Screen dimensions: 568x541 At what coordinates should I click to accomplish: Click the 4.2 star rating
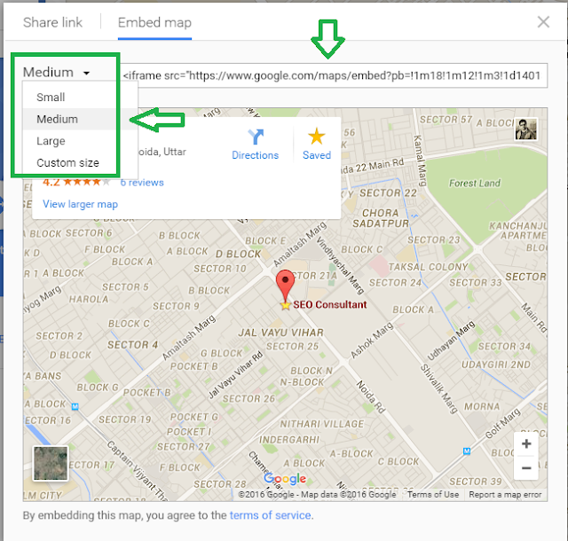pos(76,182)
